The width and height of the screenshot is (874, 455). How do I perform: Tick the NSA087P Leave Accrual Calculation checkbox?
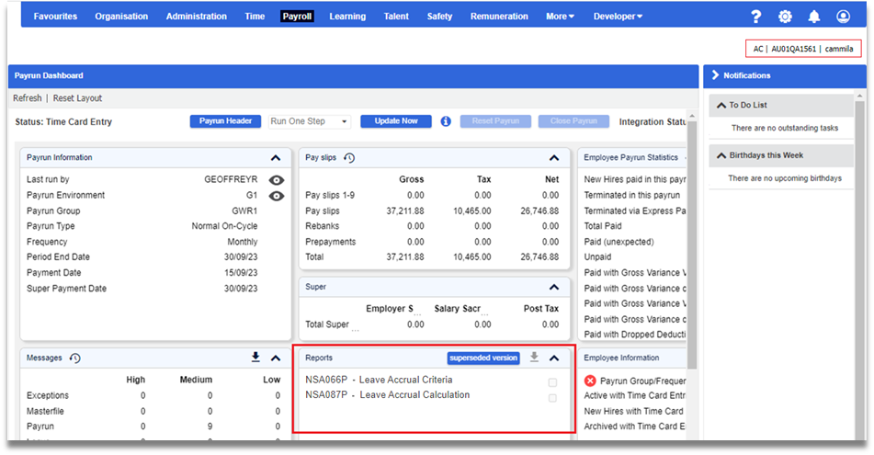point(552,398)
